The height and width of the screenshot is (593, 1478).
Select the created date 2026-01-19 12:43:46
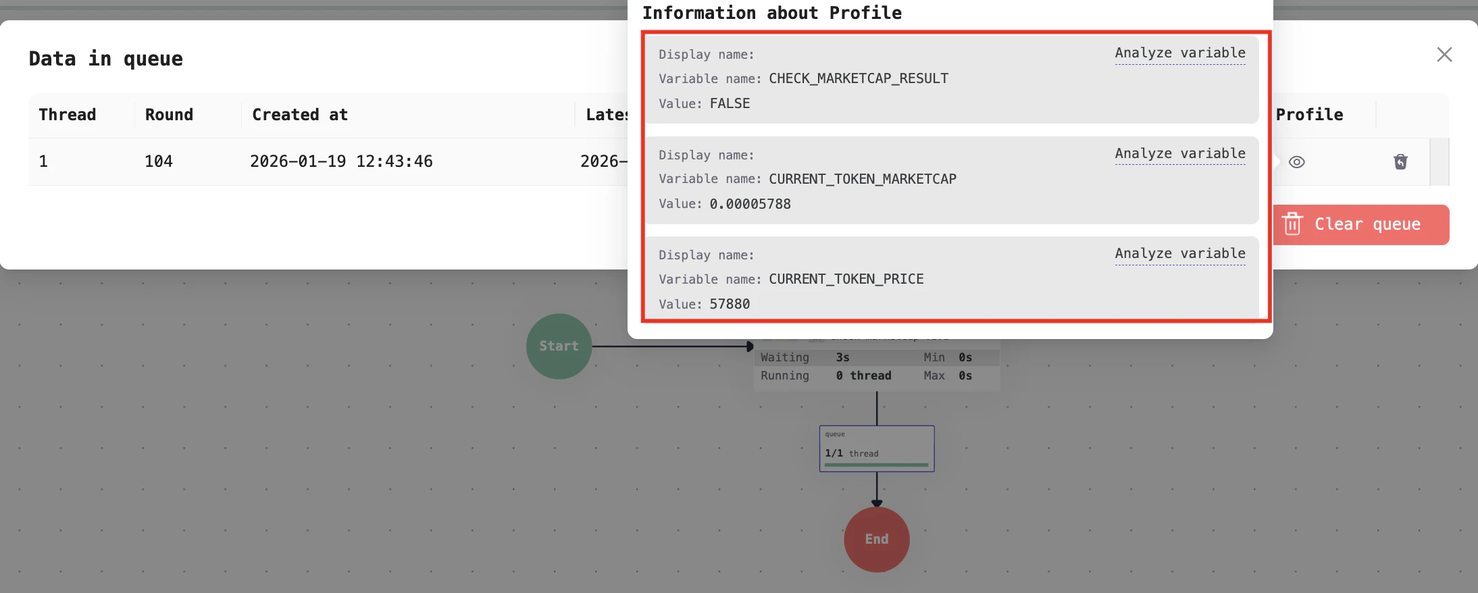(x=341, y=161)
